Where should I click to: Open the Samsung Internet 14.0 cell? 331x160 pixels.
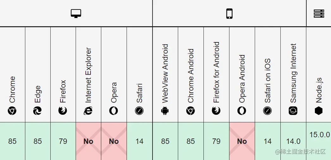tap(293, 141)
